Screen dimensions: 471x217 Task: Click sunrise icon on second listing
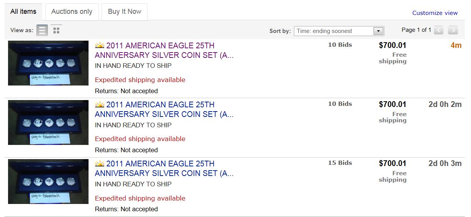100,105
